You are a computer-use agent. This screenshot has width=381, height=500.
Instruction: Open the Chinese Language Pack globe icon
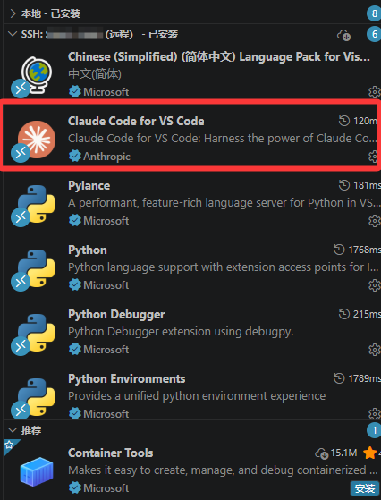click(37, 75)
